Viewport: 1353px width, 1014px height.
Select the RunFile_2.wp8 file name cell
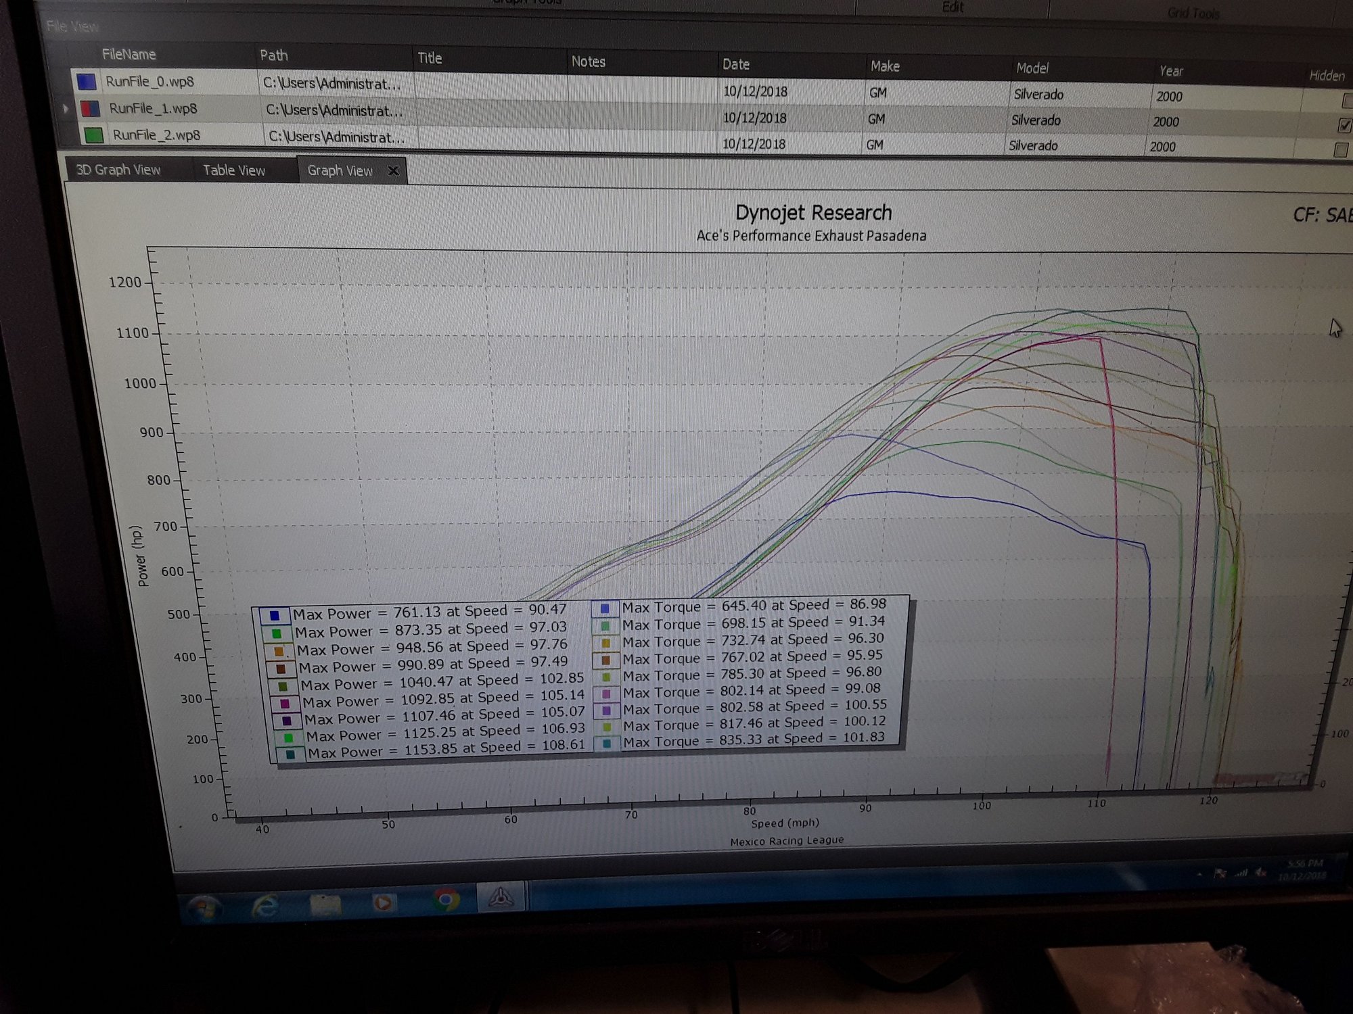tap(156, 135)
